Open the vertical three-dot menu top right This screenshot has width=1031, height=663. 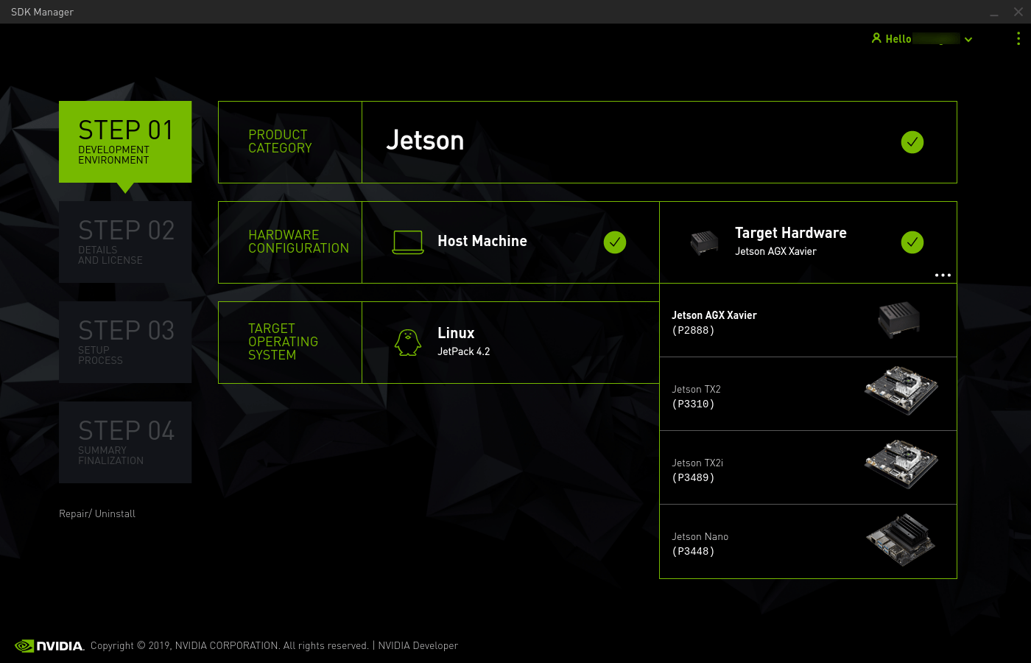tap(1018, 38)
